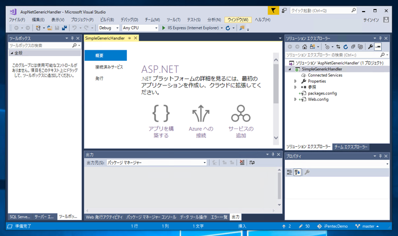398x236 pixels.
Task: Click the browser refresh icon in toolbar
Action: click(x=228, y=28)
